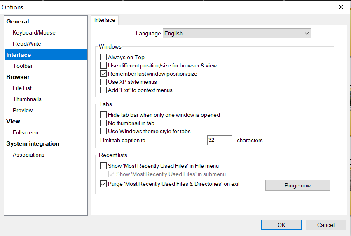Toggle Show 'Most Recently Used Files' in File menu
The image size is (351, 236).
coord(103,166)
